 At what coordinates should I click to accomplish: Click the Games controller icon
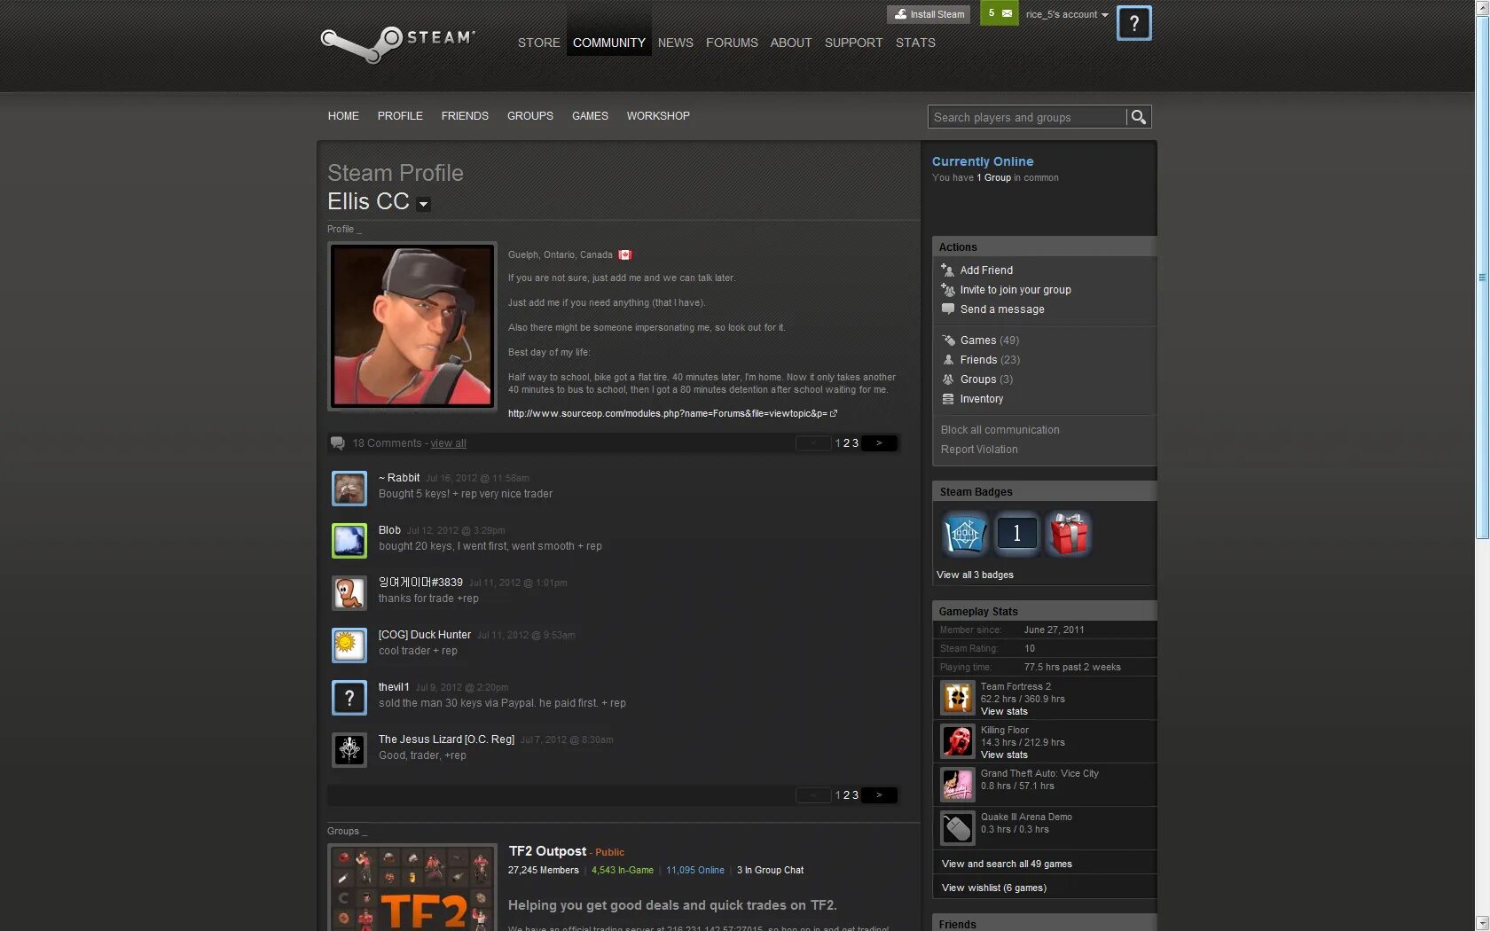pyautogui.click(x=947, y=340)
